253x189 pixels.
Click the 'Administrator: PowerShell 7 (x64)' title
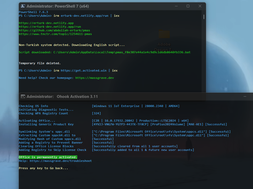58,6
